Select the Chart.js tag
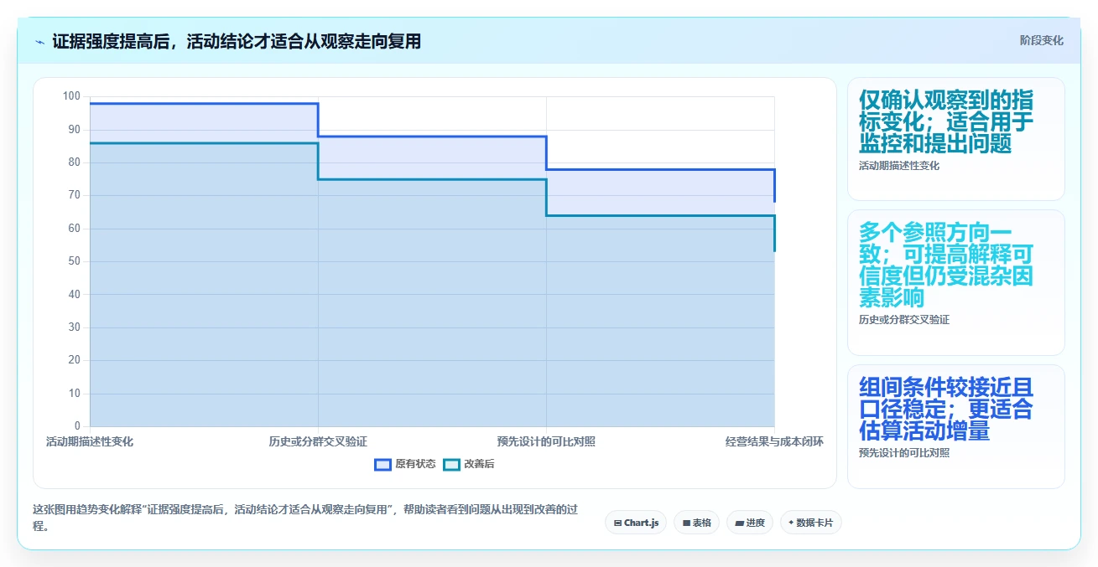This screenshot has height=567, width=1098. click(x=636, y=523)
